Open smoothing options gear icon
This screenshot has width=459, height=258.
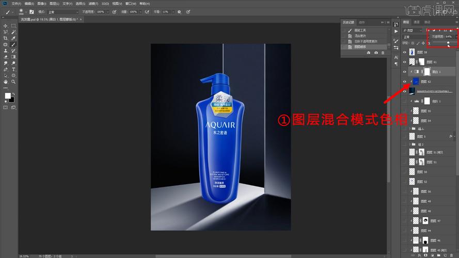coord(179,12)
